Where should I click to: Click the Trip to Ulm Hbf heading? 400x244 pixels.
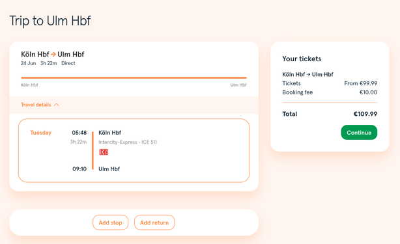[x=50, y=21]
